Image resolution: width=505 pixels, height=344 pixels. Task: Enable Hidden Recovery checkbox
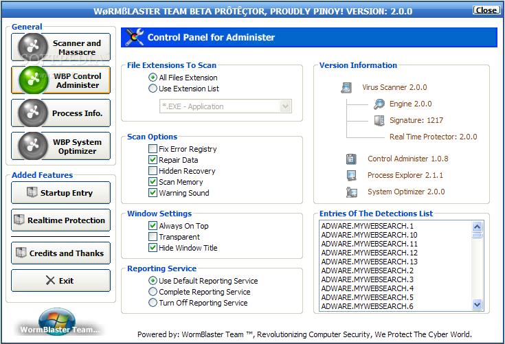pos(153,171)
